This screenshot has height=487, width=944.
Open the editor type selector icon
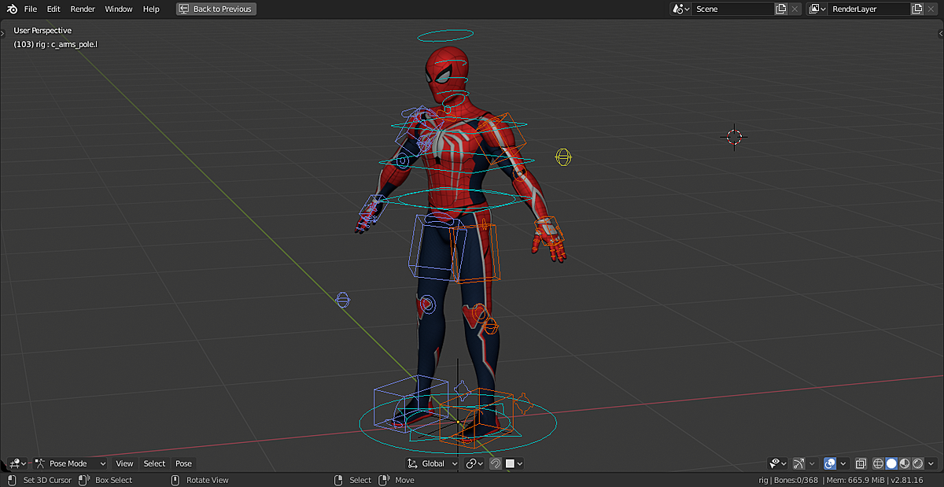coord(16,463)
